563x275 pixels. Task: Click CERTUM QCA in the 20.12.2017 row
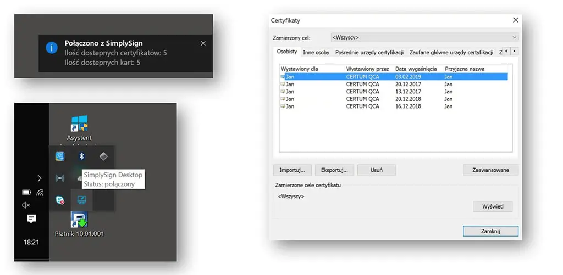(363, 85)
